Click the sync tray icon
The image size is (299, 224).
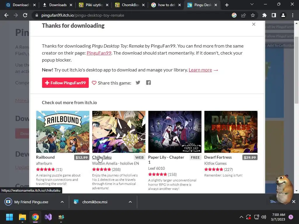point(248,217)
